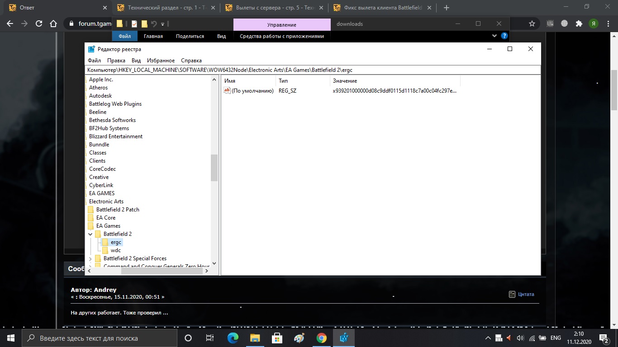Open Microsoft Edge from taskbar
This screenshot has width=618, height=347.
tap(233, 338)
